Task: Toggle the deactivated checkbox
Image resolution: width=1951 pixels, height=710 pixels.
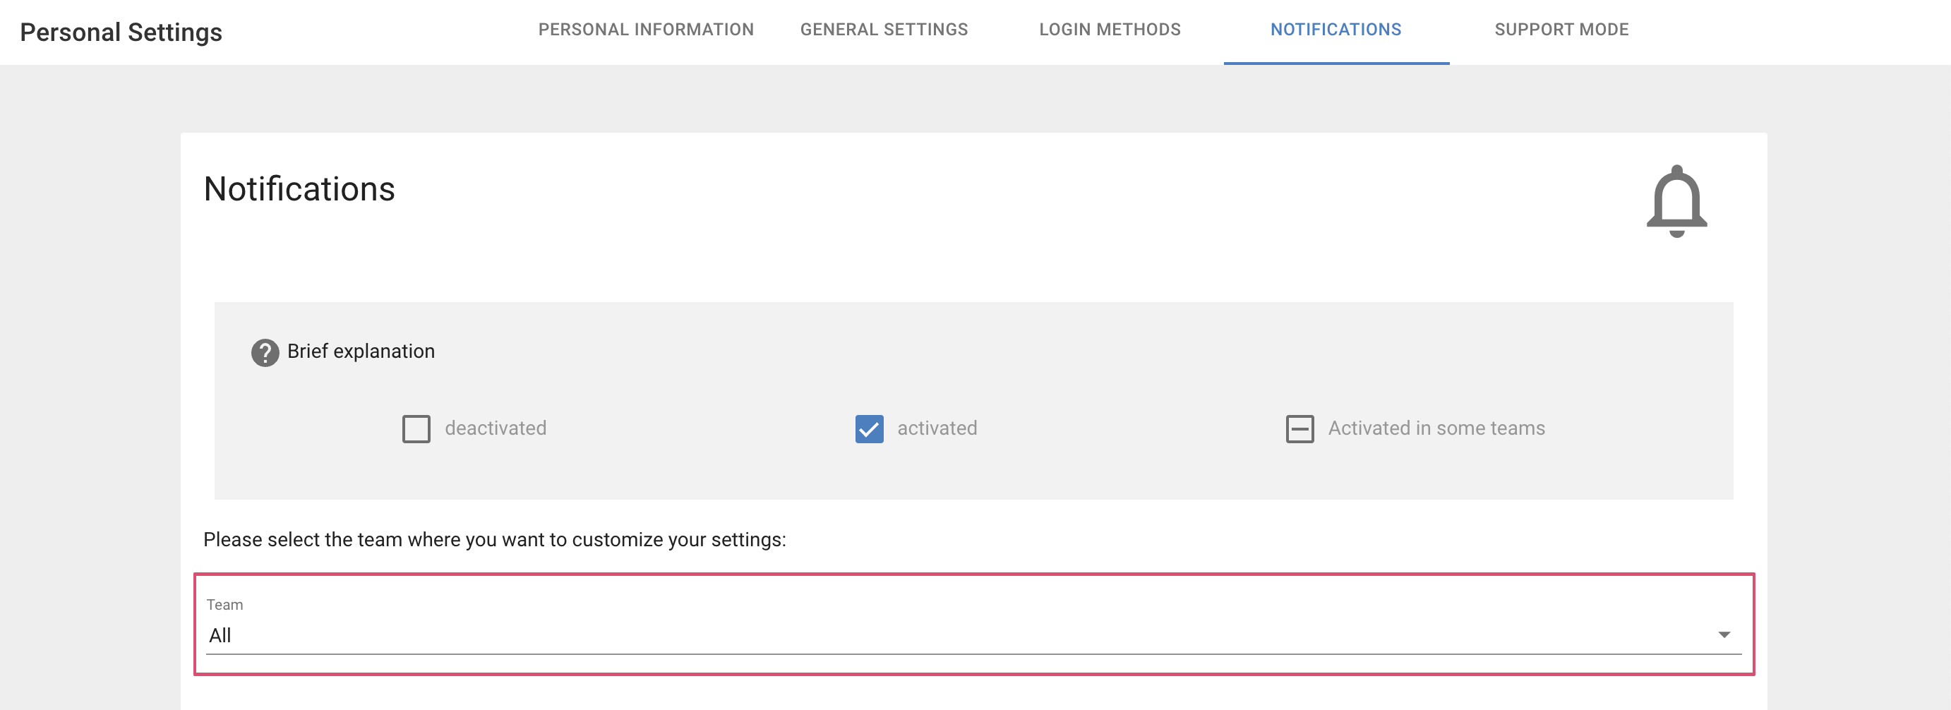Action: 416,428
